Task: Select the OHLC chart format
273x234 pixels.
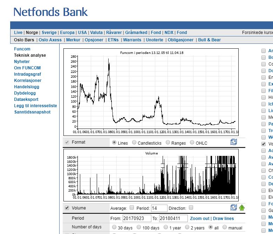Action: click(192, 142)
